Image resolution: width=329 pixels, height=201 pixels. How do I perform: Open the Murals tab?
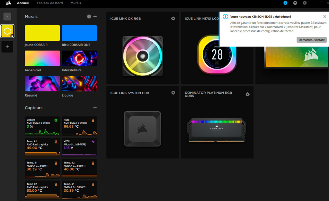click(x=76, y=3)
